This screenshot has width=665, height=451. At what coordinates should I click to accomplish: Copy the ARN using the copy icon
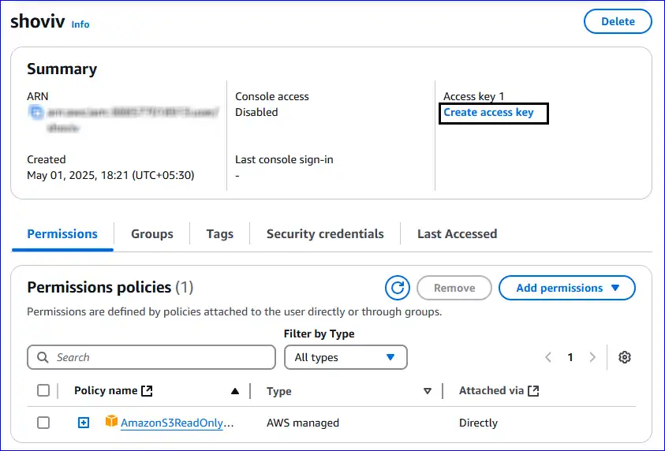(x=36, y=113)
